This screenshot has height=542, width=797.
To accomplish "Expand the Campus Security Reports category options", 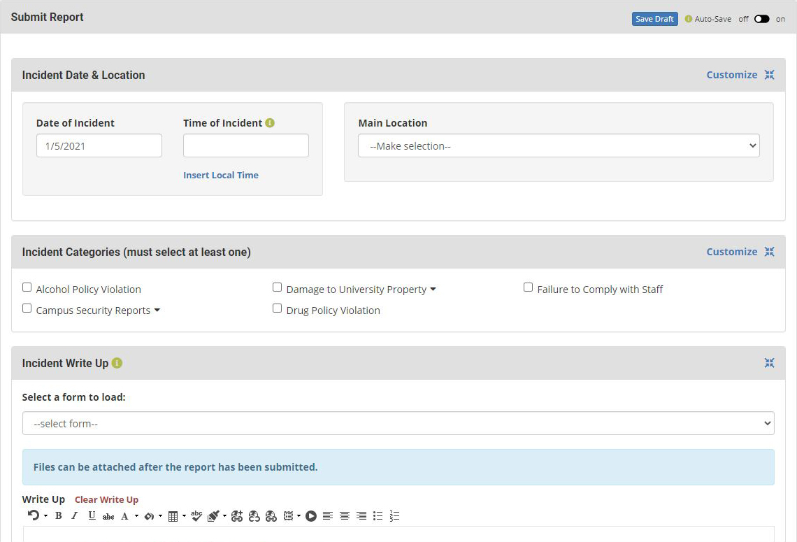I will (x=157, y=310).
